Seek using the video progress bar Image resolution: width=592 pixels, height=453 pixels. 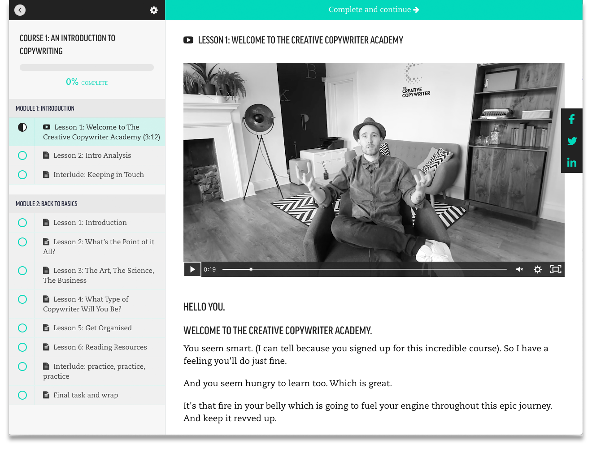coord(365,269)
